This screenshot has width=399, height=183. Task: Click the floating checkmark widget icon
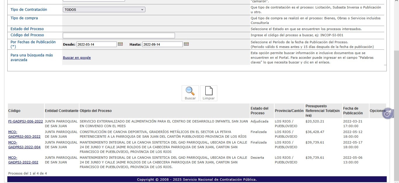(387, 114)
